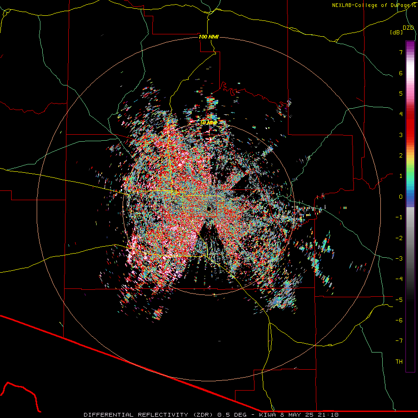
Task: Click the positive 4 dB scale label
Action: click(401, 114)
